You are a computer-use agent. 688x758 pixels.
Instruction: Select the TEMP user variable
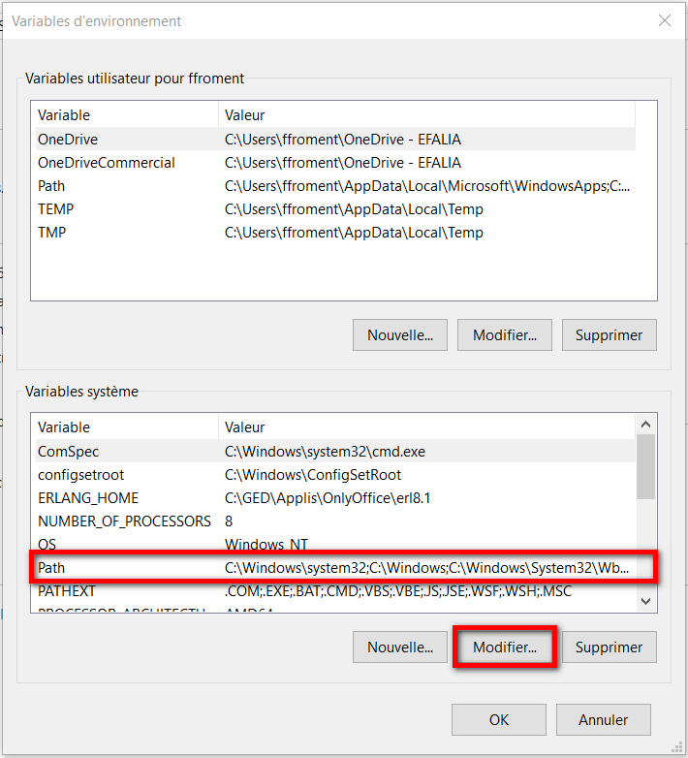point(56,209)
